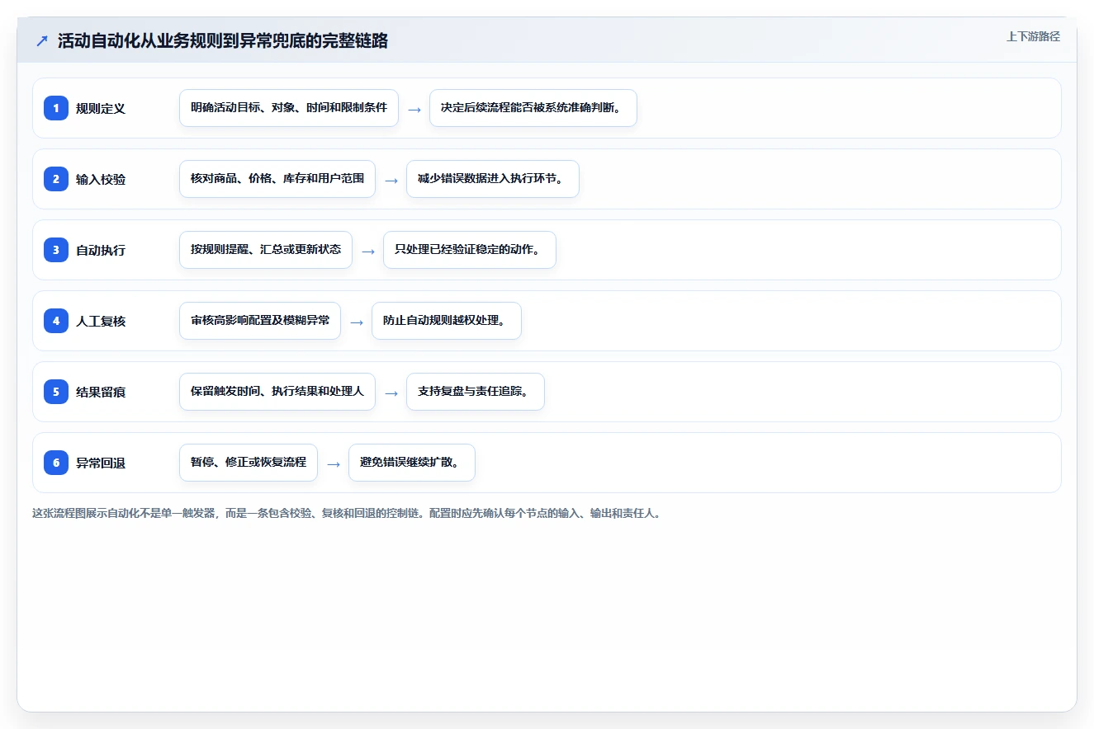The height and width of the screenshot is (729, 1094).
Task: Click the 审核高影响配置及模糊异常 box
Action: coord(260,321)
